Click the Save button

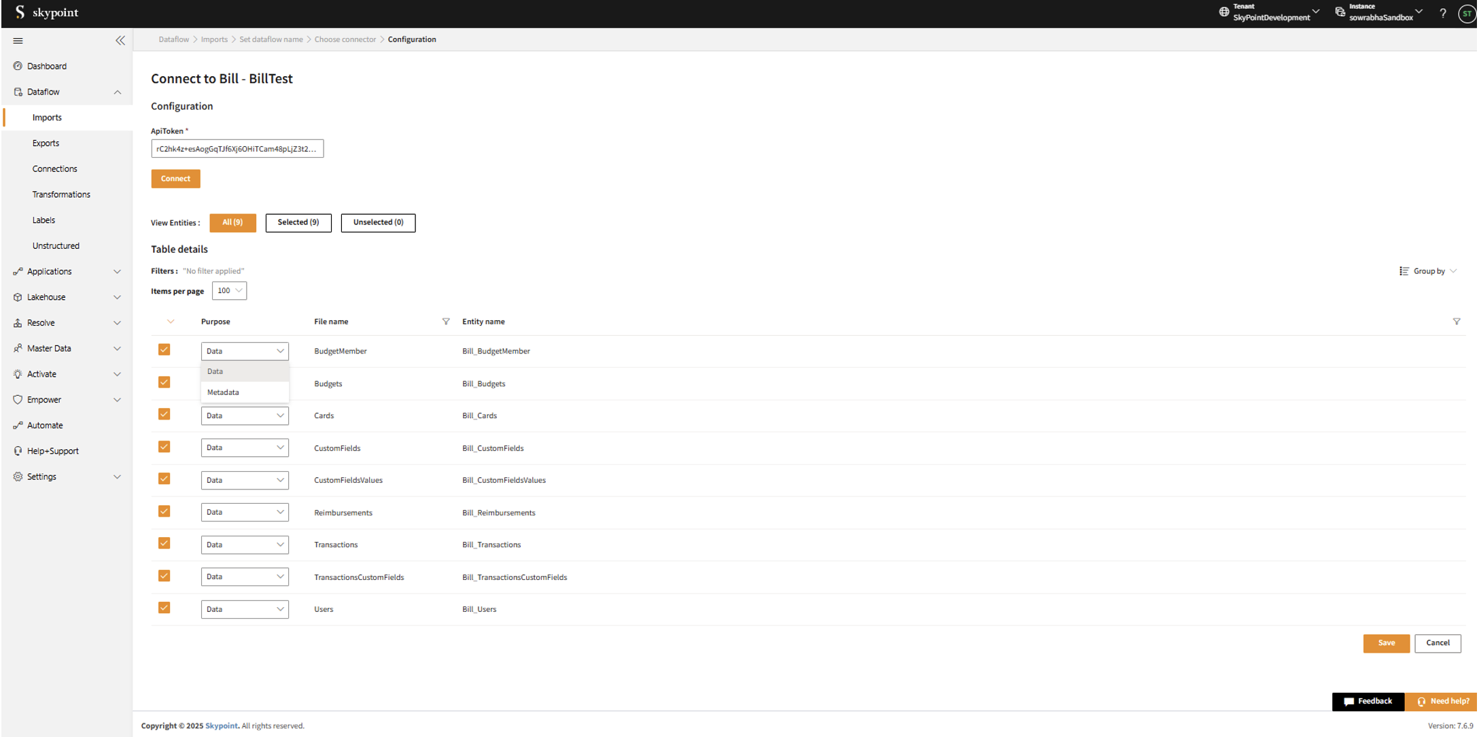click(1386, 643)
